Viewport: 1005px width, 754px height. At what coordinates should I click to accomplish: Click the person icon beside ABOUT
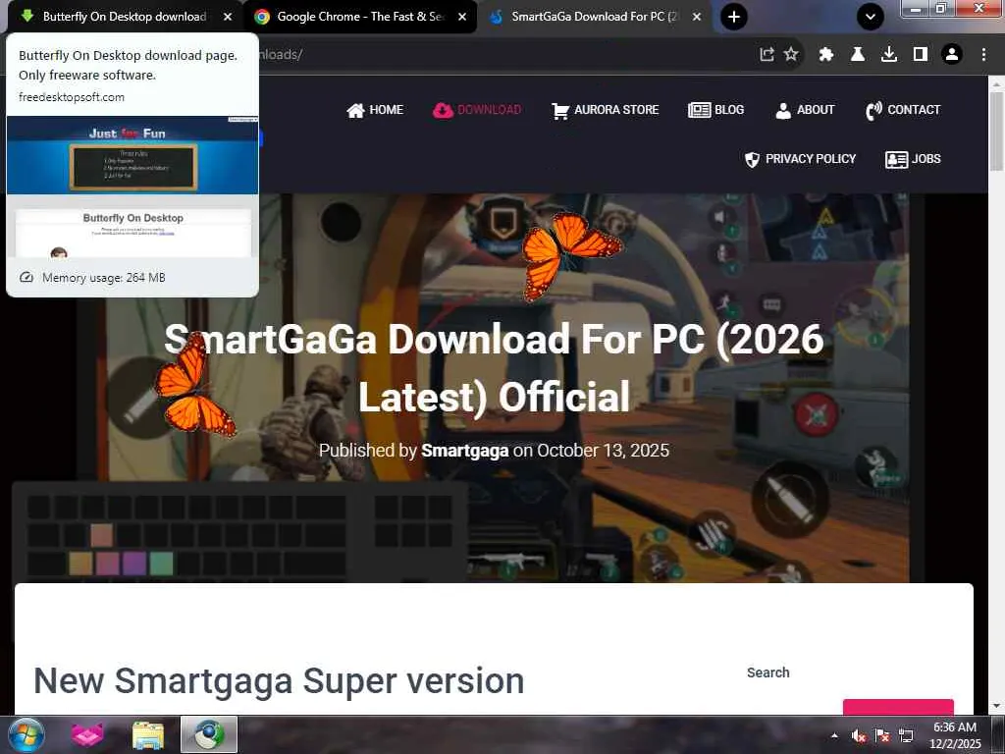coord(782,110)
